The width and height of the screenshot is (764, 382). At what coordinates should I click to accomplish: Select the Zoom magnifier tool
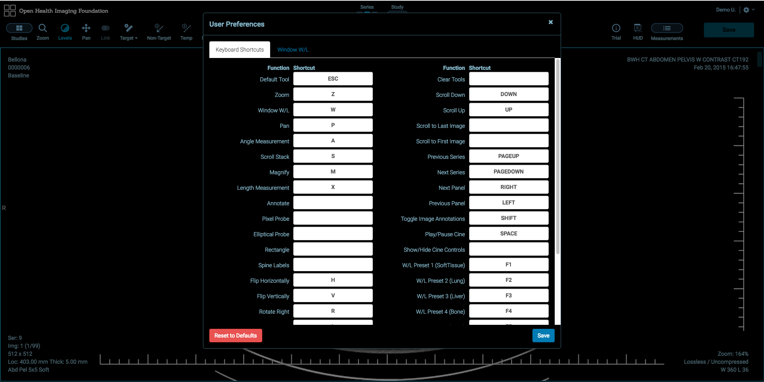point(43,28)
